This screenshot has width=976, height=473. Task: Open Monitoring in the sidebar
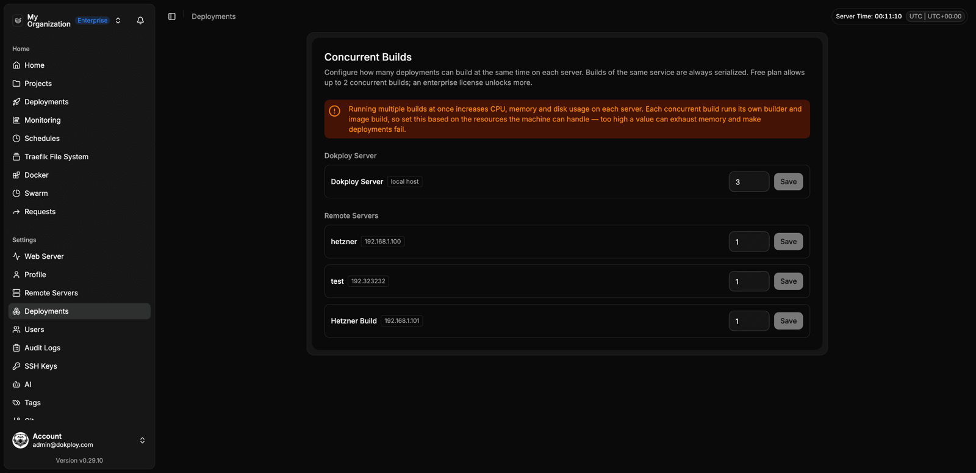pyautogui.click(x=79, y=120)
